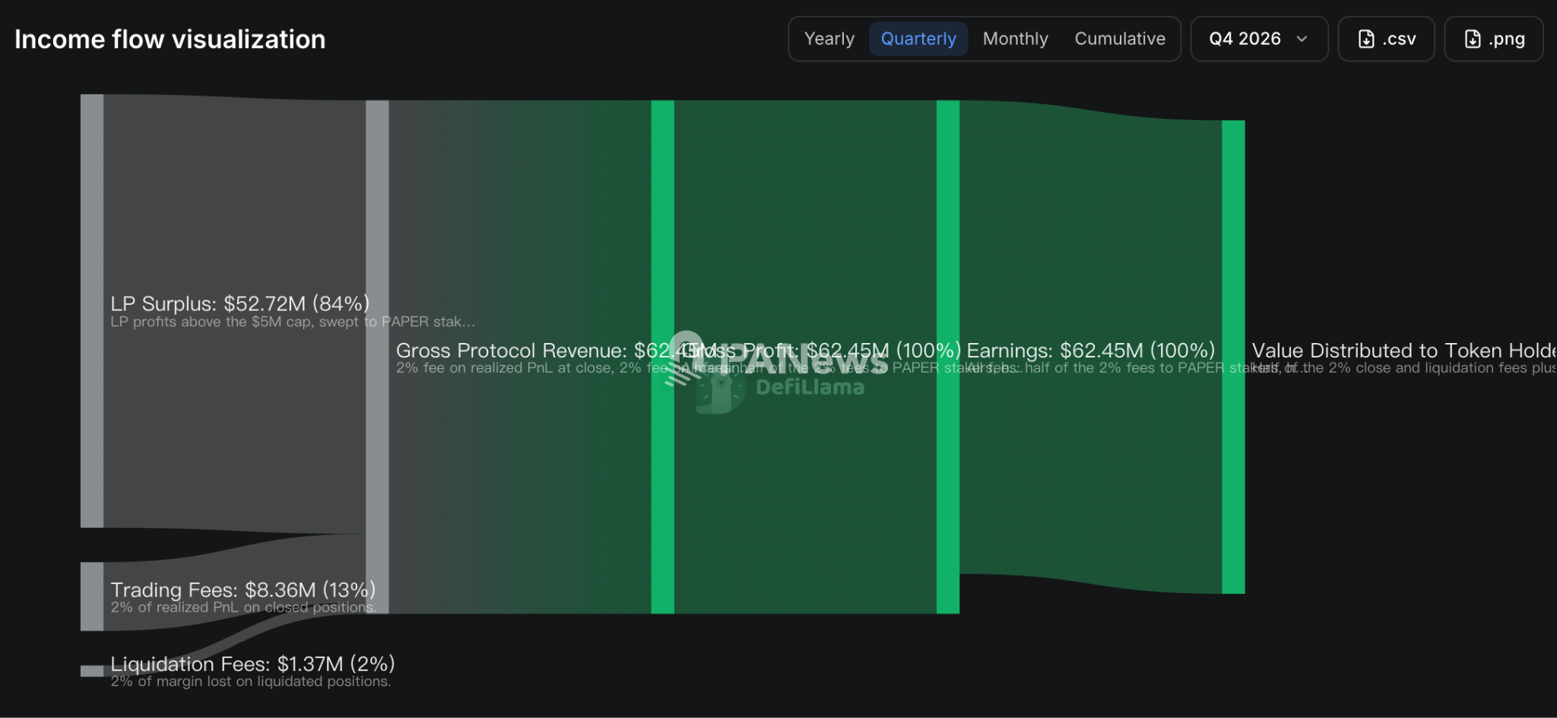The width and height of the screenshot is (1557, 718).
Task: Click "2% of margin lost on liquidated positions" text
Action: (x=251, y=681)
